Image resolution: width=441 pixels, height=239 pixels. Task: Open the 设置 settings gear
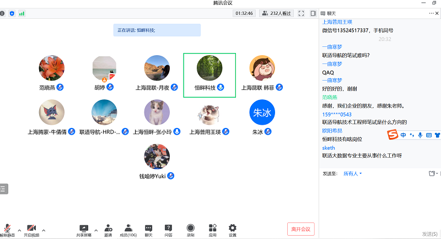pos(233,228)
